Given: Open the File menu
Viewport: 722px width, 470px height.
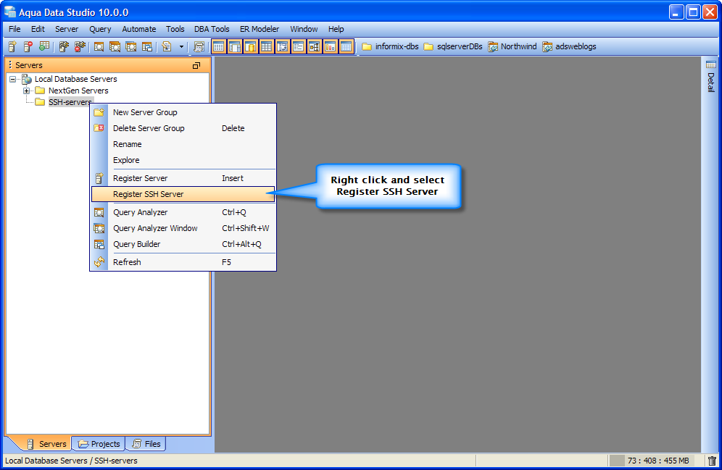Looking at the screenshot, I should click(x=14, y=29).
